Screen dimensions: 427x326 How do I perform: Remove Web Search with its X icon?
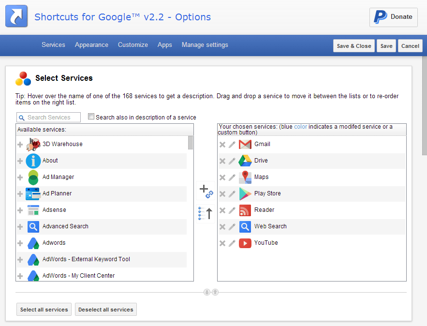pyautogui.click(x=222, y=226)
